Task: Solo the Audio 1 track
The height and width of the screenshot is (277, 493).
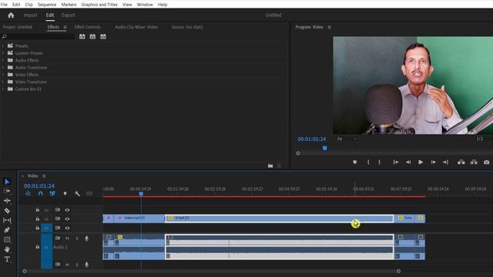Action: coord(77,239)
